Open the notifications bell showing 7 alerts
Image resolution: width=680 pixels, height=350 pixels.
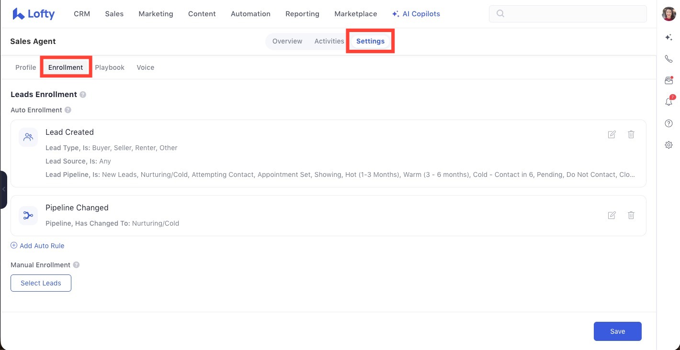[x=669, y=101]
